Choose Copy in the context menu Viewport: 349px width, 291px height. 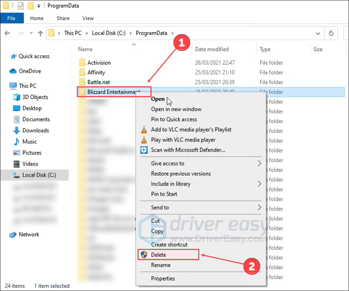tap(157, 231)
